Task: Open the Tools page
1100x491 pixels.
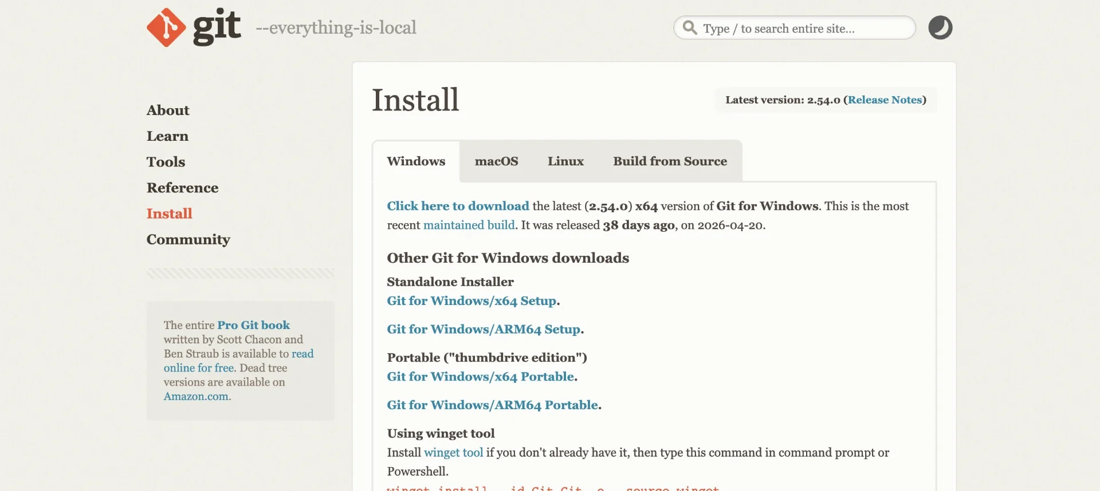Action: pos(166,161)
